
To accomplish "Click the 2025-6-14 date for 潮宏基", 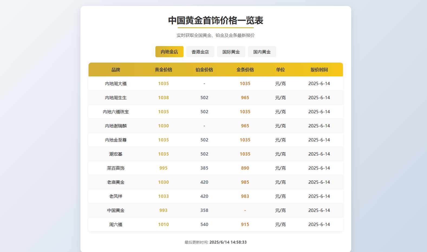I will tap(319, 154).
